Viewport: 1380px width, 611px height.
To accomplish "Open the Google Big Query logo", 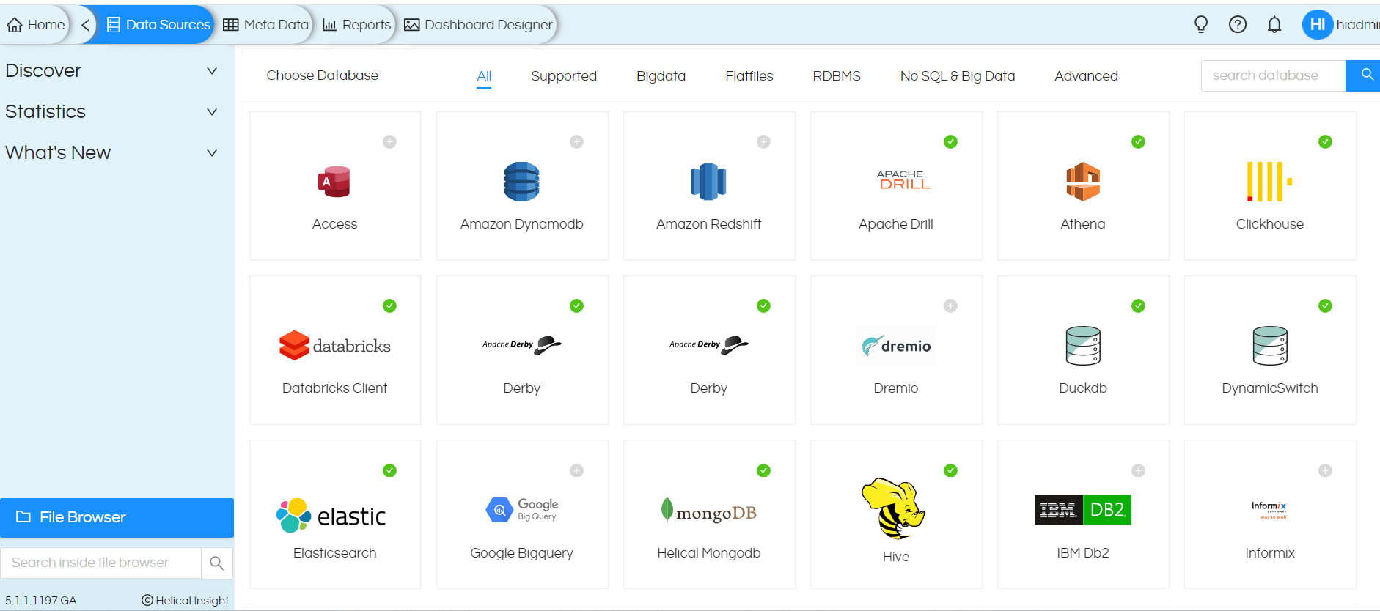I will [522, 509].
